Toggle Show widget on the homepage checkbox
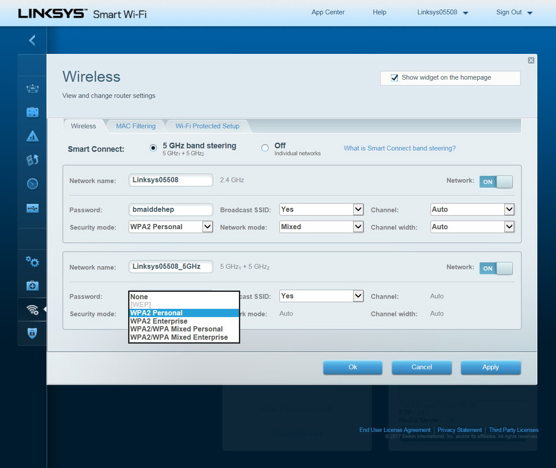This screenshot has height=468, width=556. (x=394, y=78)
